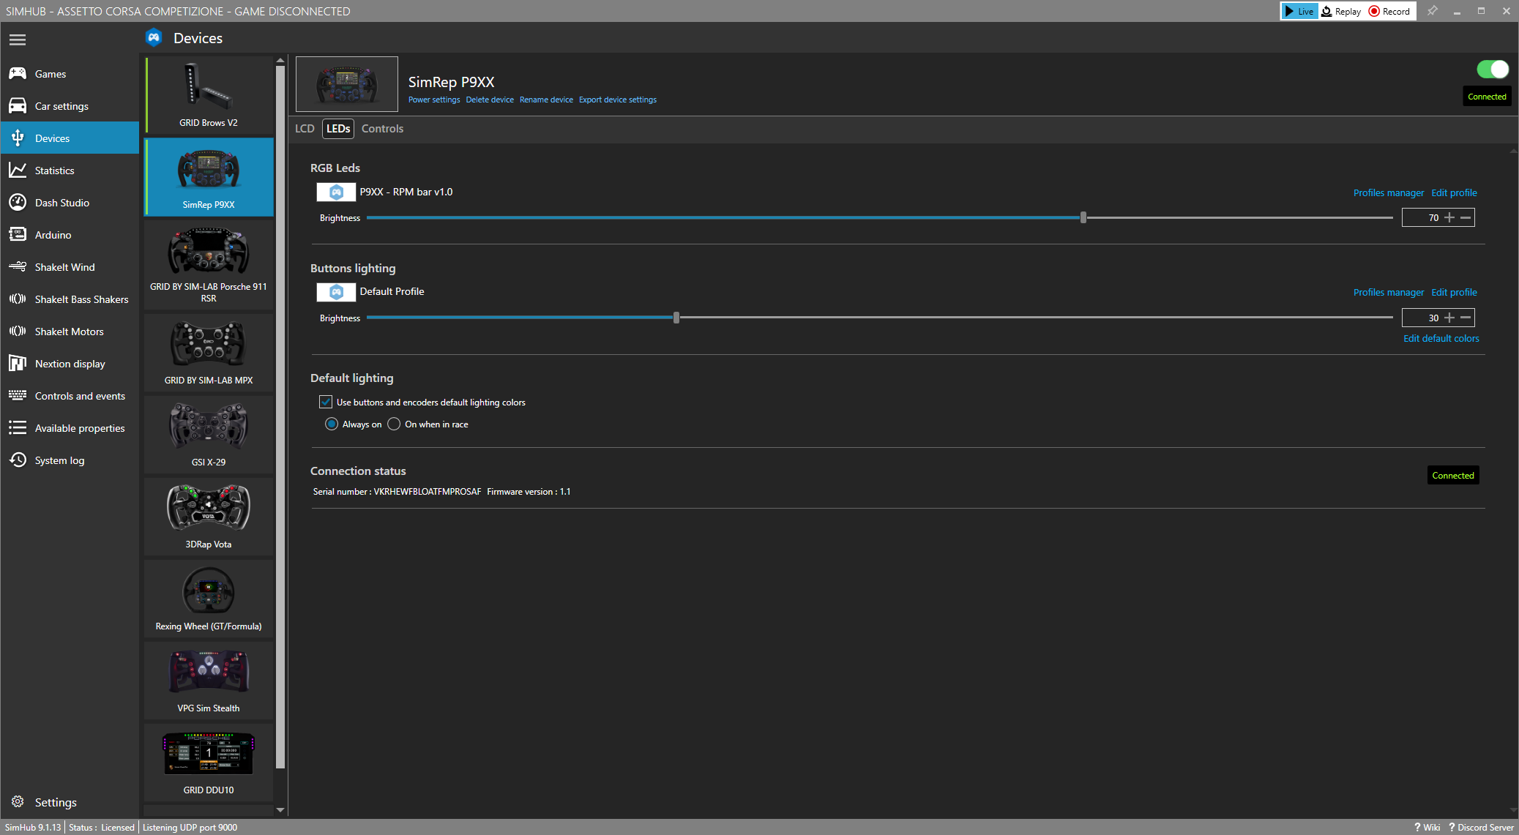The width and height of the screenshot is (1519, 835).
Task: Switch to the LEDs tab
Action: tap(338, 128)
